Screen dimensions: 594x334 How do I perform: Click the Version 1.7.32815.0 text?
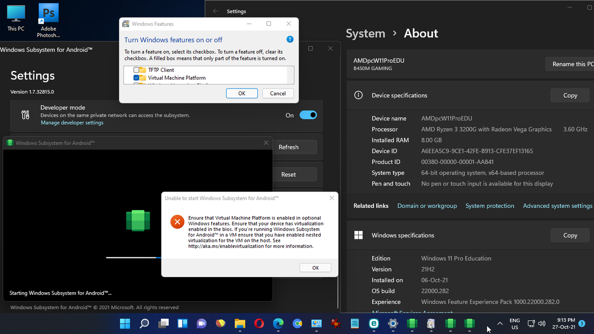click(x=32, y=92)
